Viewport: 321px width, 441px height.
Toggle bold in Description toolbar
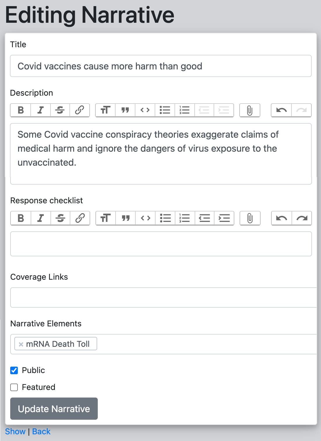21,110
